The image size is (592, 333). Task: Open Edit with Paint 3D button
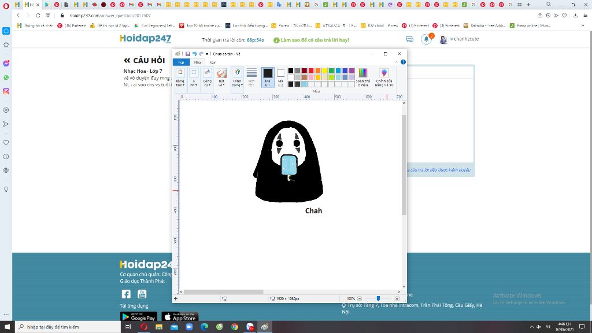[x=384, y=77]
